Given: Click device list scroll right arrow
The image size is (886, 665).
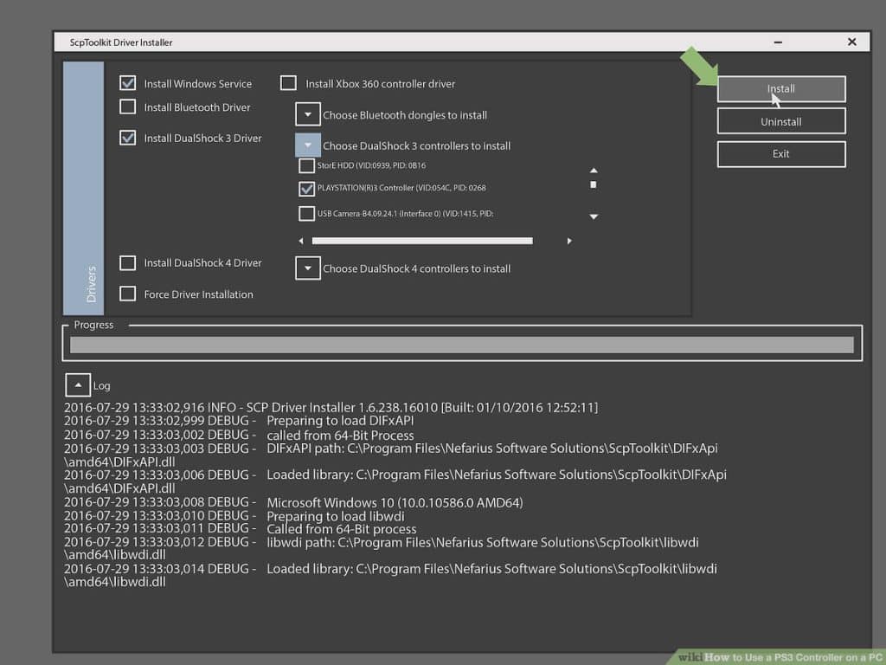Looking at the screenshot, I should pos(569,241).
